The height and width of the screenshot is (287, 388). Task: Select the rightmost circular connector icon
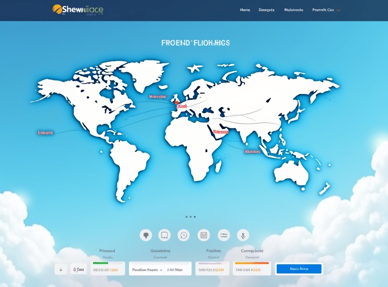point(242,235)
